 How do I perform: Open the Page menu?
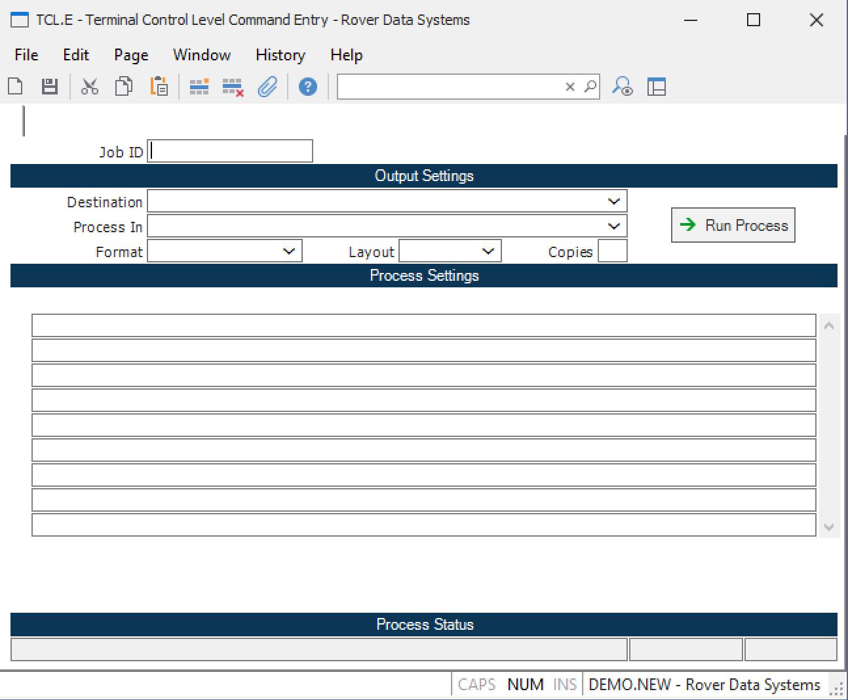click(131, 55)
